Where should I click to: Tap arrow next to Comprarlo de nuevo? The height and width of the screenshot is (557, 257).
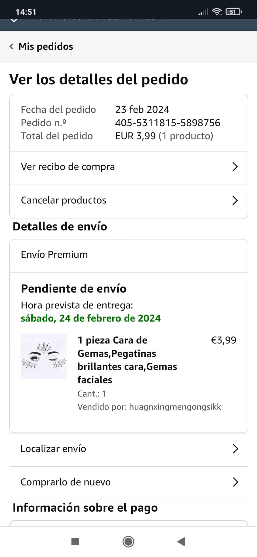click(x=236, y=482)
